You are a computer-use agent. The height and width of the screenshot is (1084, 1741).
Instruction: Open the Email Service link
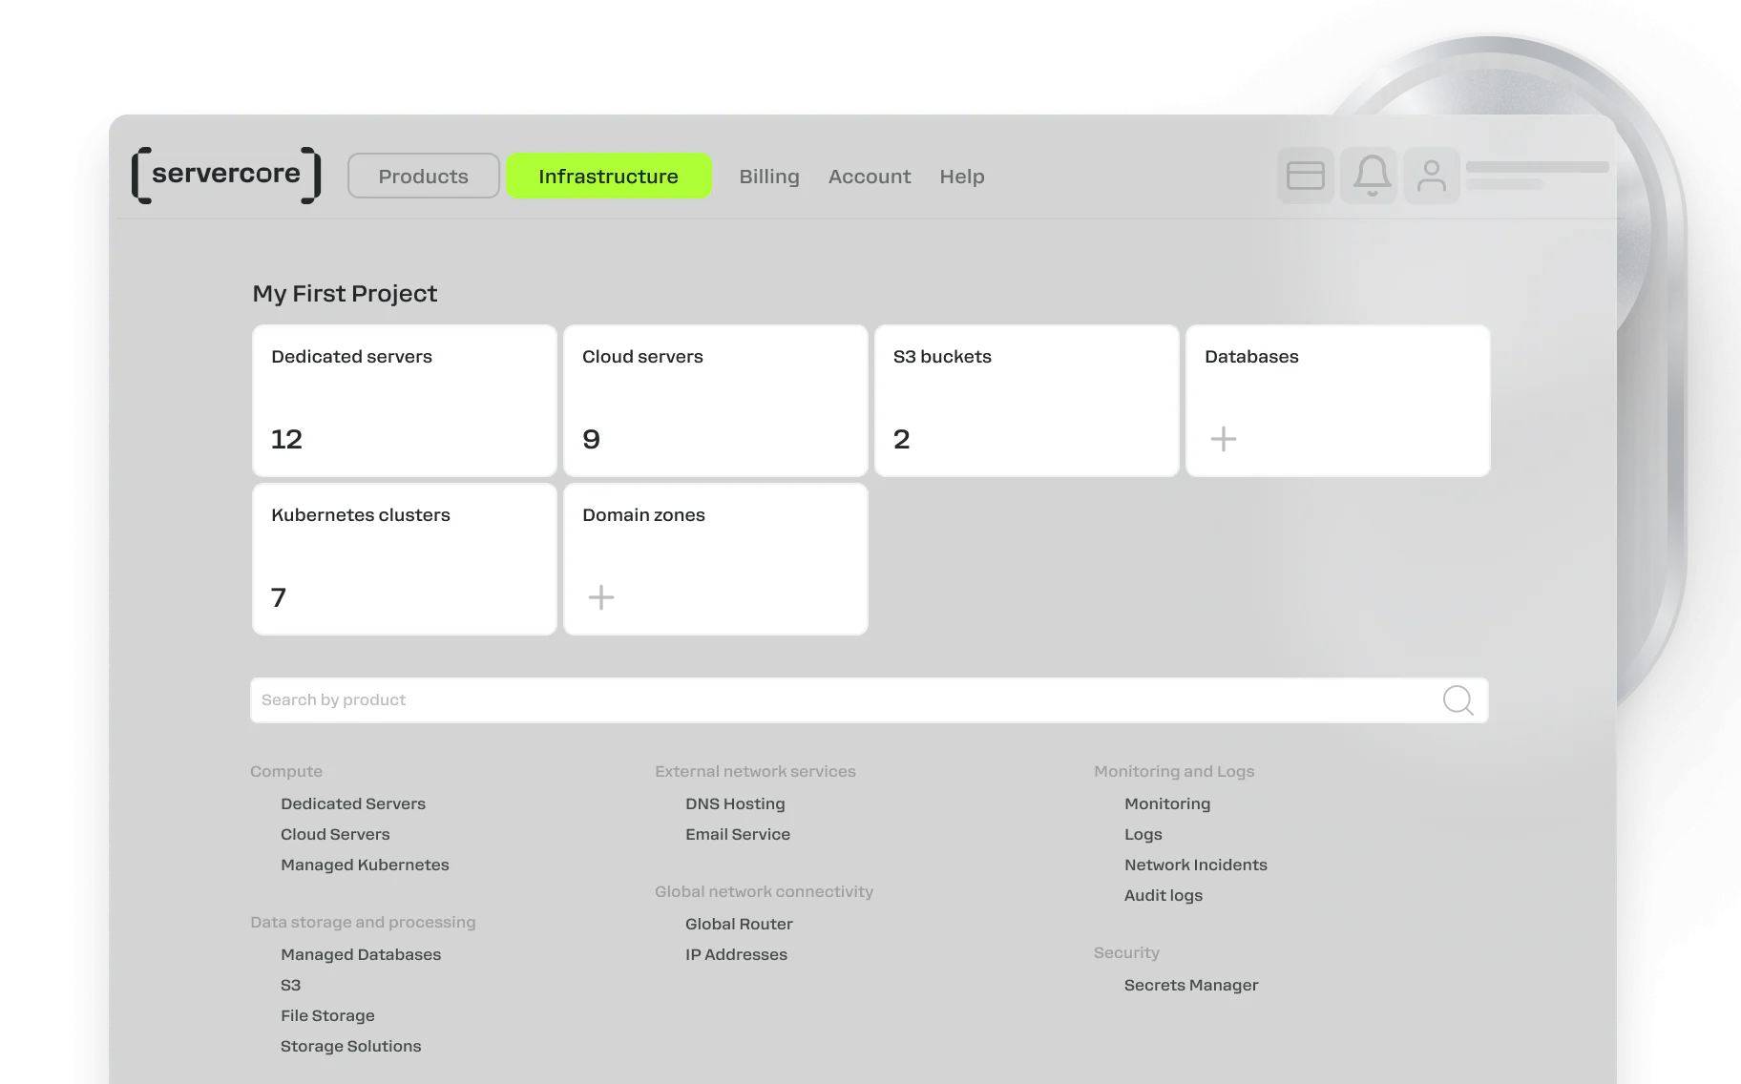tap(738, 834)
